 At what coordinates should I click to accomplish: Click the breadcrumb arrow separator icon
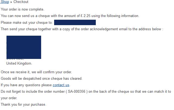pos(11,2)
